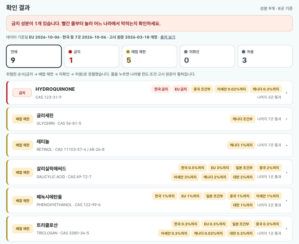Click the 캐나다 2%까지 tag
The width and height of the screenshot is (299, 244).
215,177
